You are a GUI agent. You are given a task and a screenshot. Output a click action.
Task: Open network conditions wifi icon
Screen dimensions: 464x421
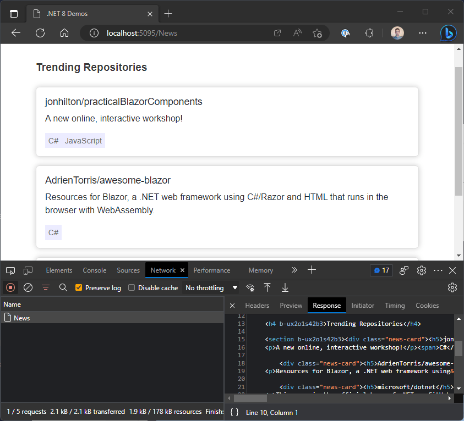[x=250, y=287]
